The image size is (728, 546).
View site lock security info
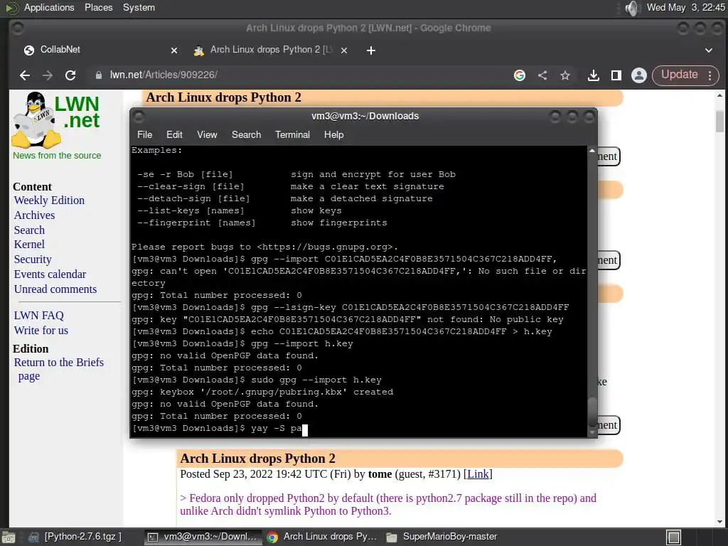point(98,75)
